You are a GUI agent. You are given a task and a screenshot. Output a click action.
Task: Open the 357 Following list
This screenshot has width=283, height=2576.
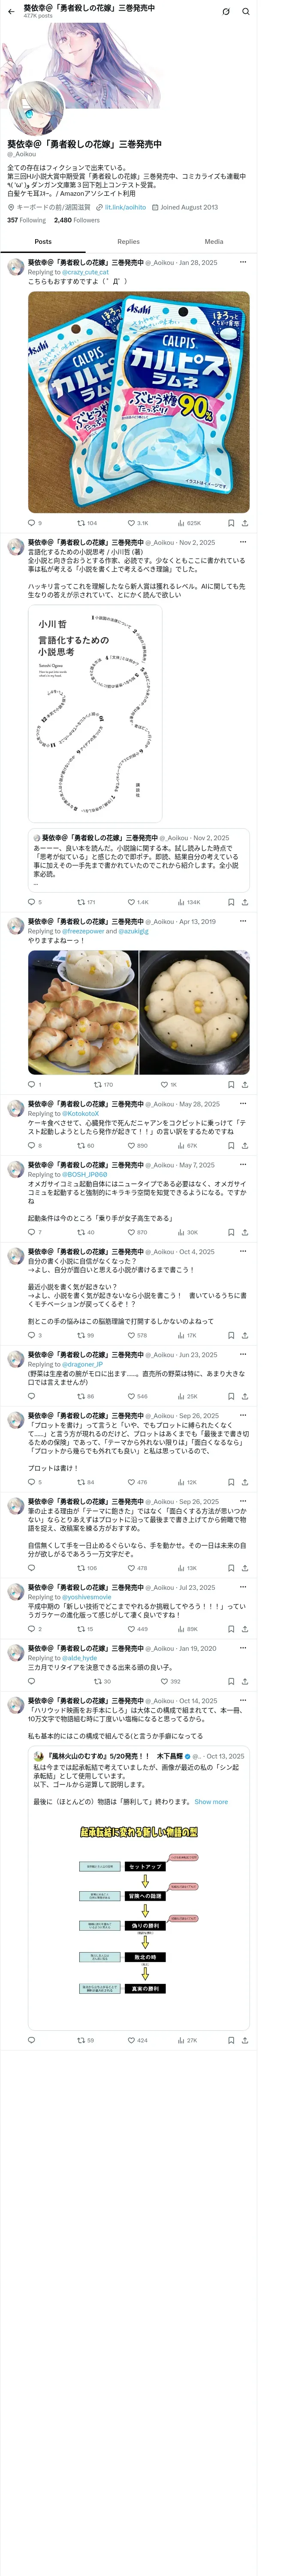(x=26, y=220)
